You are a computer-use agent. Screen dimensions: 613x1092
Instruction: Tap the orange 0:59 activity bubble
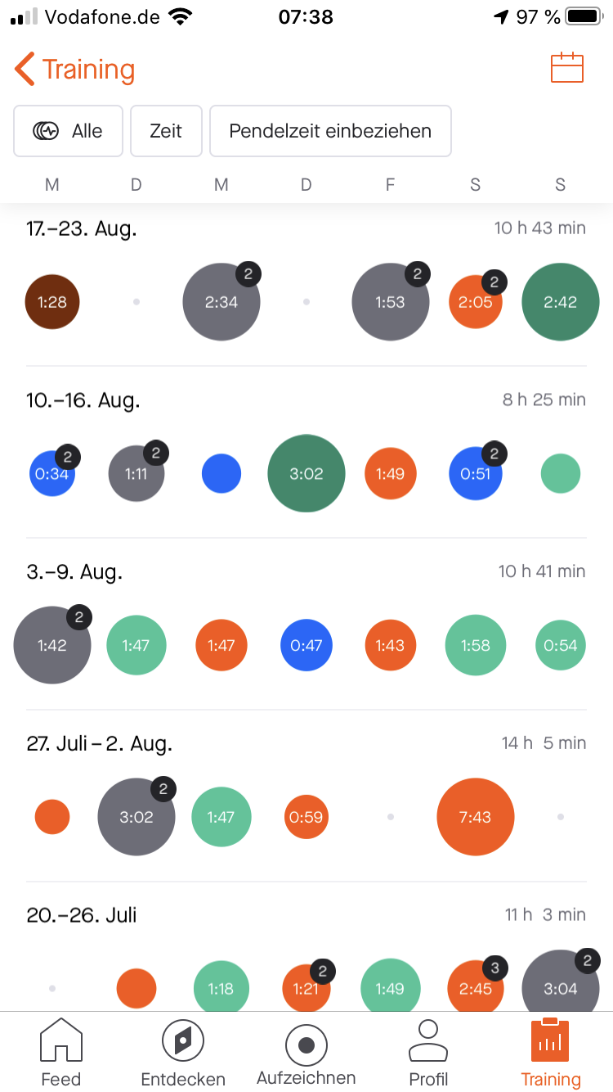[306, 817]
